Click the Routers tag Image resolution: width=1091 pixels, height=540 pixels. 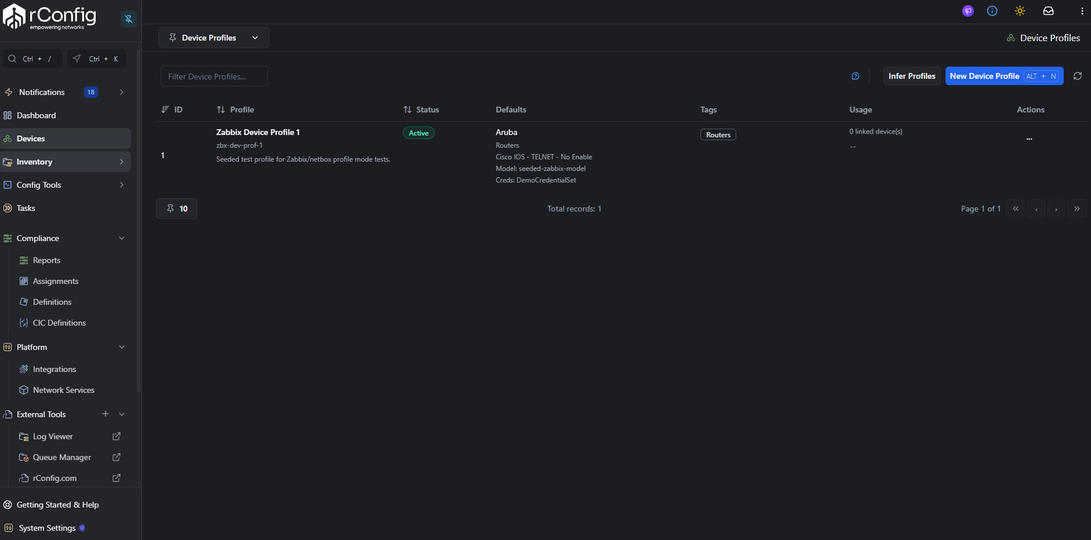pos(718,134)
